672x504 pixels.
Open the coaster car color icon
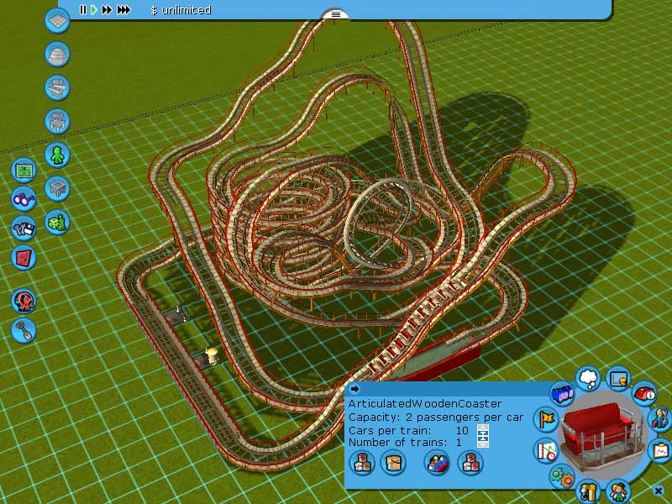[x=437, y=463]
